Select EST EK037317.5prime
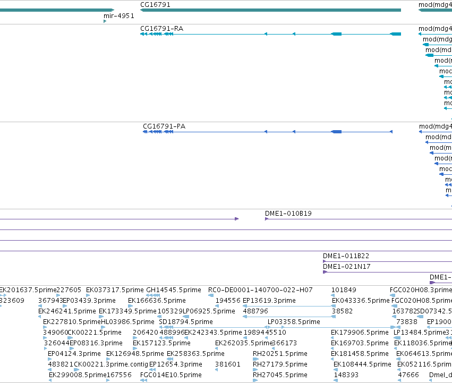 115,290
